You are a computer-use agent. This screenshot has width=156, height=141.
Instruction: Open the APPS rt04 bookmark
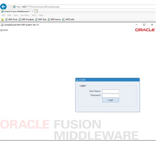coord(68,19)
